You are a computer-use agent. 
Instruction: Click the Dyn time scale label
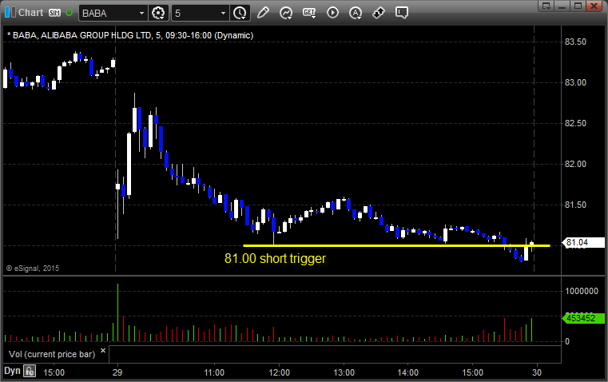pyautogui.click(x=12, y=371)
